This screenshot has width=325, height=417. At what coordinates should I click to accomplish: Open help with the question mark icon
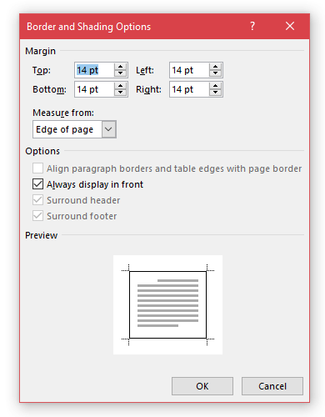tap(252, 27)
